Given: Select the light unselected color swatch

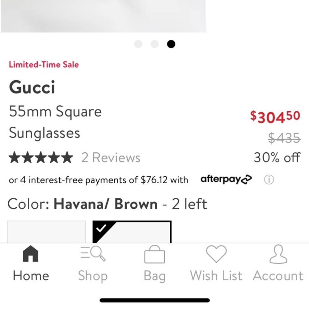Looking at the screenshot, I should [46, 232].
